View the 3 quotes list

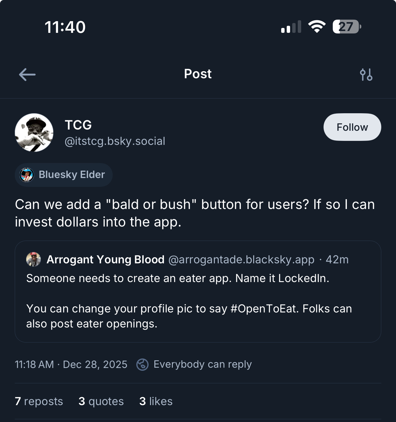[101, 401]
